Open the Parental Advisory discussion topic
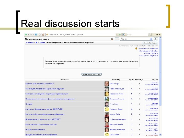The image size is (184, 138). pos(35,130)
